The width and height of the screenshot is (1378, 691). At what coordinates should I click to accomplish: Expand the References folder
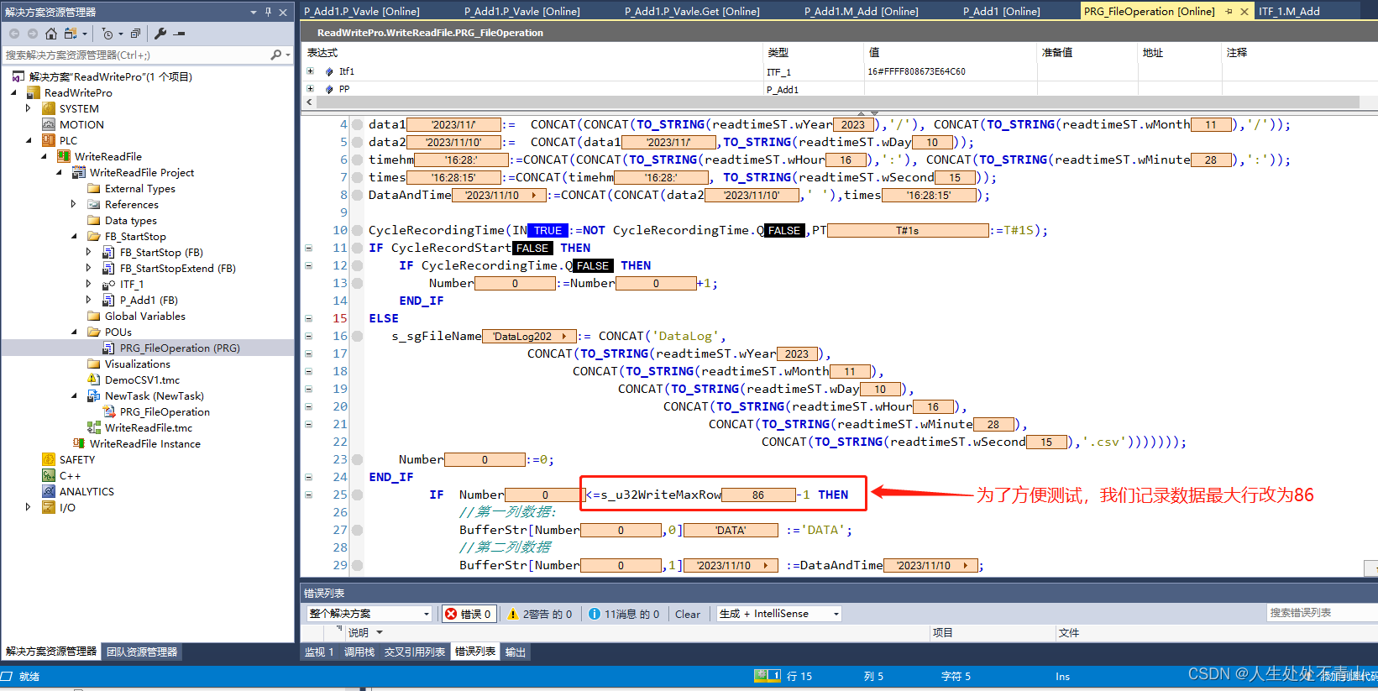tap(73, 204)
